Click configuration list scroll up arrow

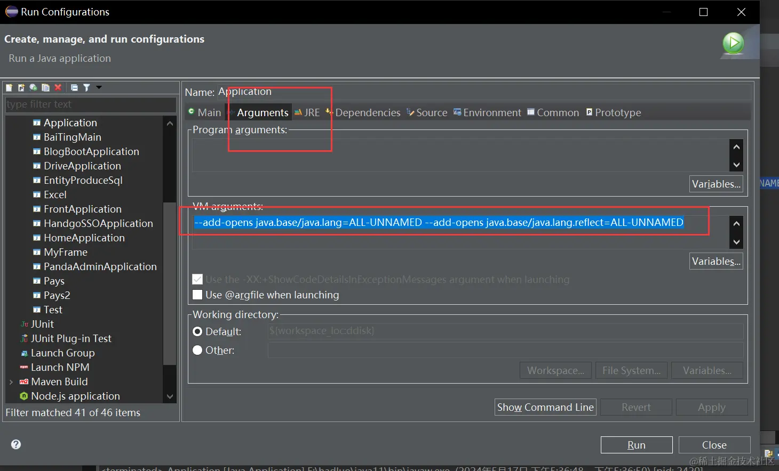(x=170, y=123)
